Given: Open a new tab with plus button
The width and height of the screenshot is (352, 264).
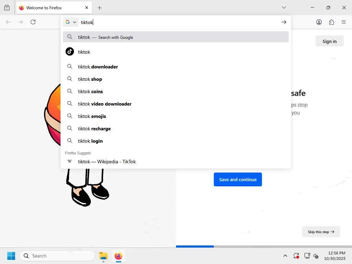Looking at the screenshot, I should tap(99, 8).
